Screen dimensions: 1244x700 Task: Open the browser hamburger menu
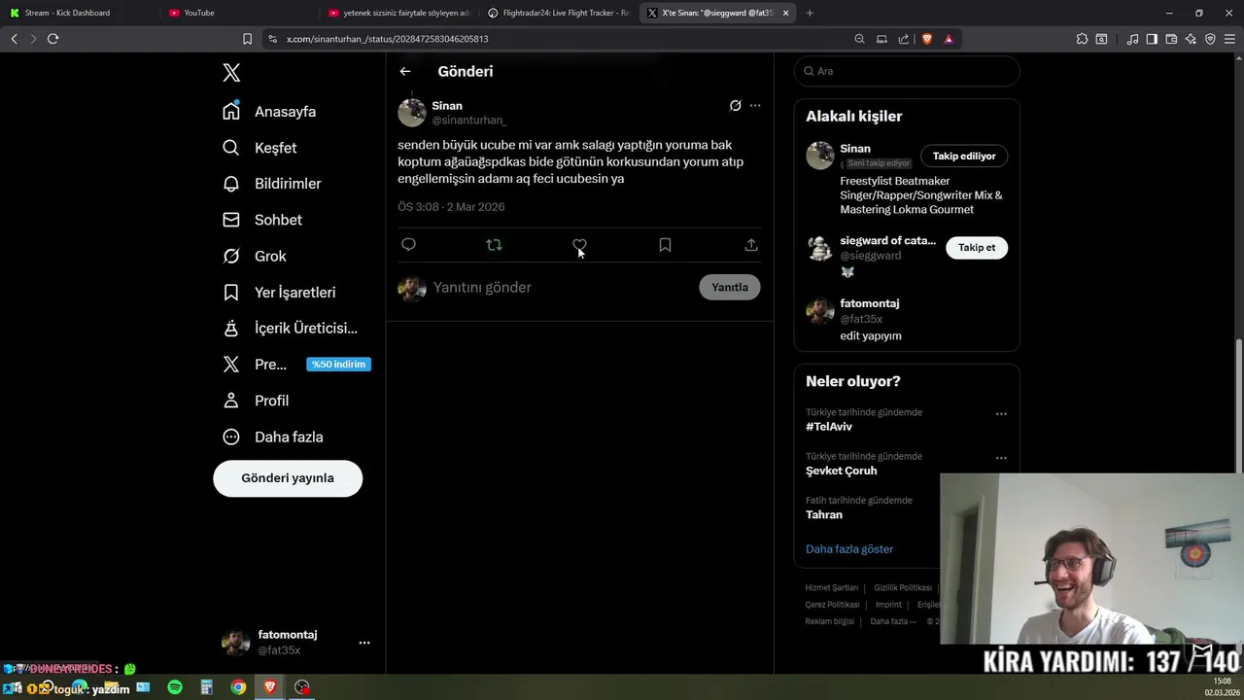[x=1230, y=39]
